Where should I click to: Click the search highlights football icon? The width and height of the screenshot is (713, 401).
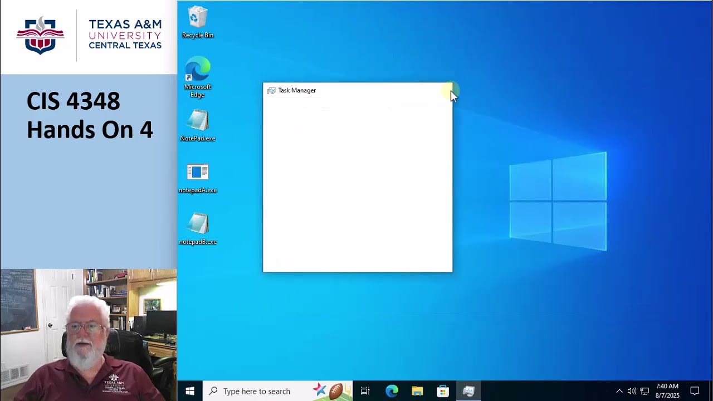(x=336, y=391)
